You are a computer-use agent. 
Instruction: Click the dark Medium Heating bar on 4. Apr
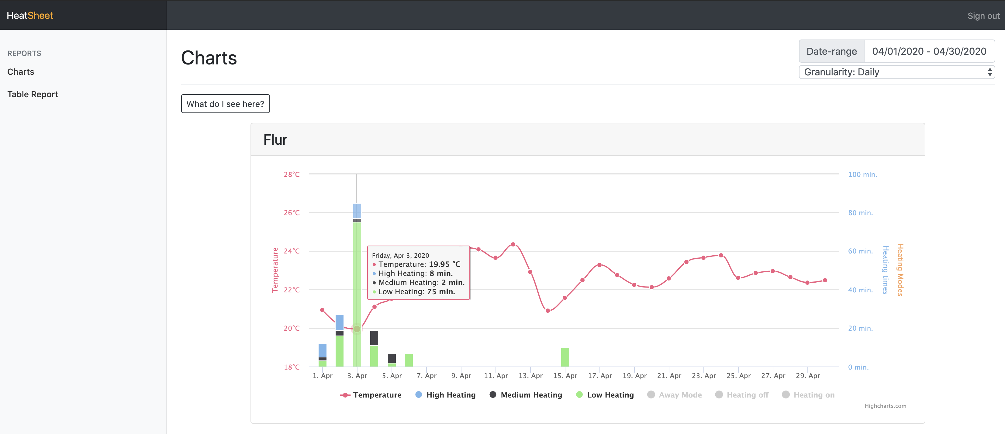pos(374,338)
